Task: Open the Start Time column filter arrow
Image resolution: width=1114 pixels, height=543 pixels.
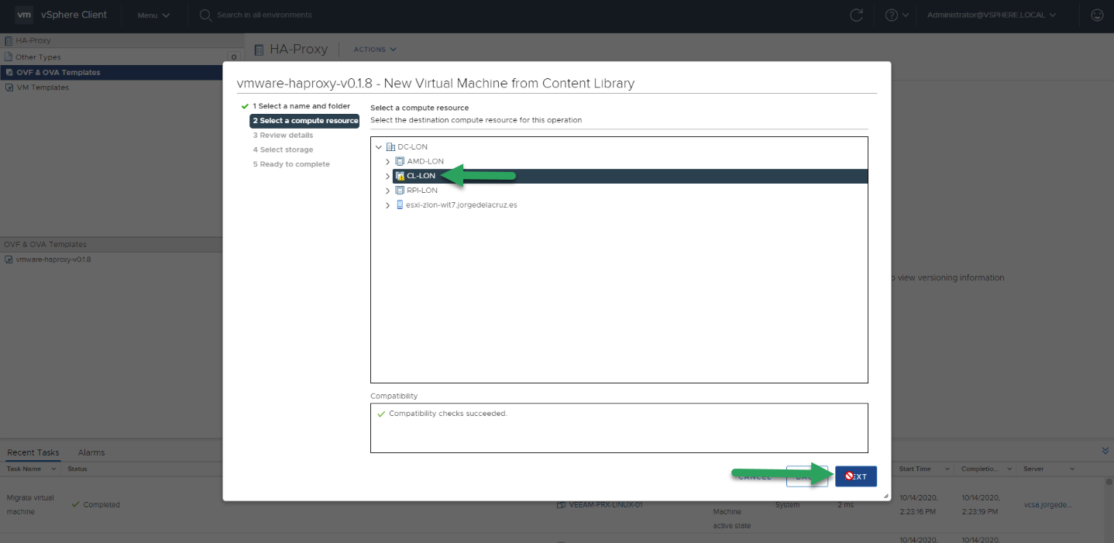Action: pyautogui.click(x=947, y=469)
